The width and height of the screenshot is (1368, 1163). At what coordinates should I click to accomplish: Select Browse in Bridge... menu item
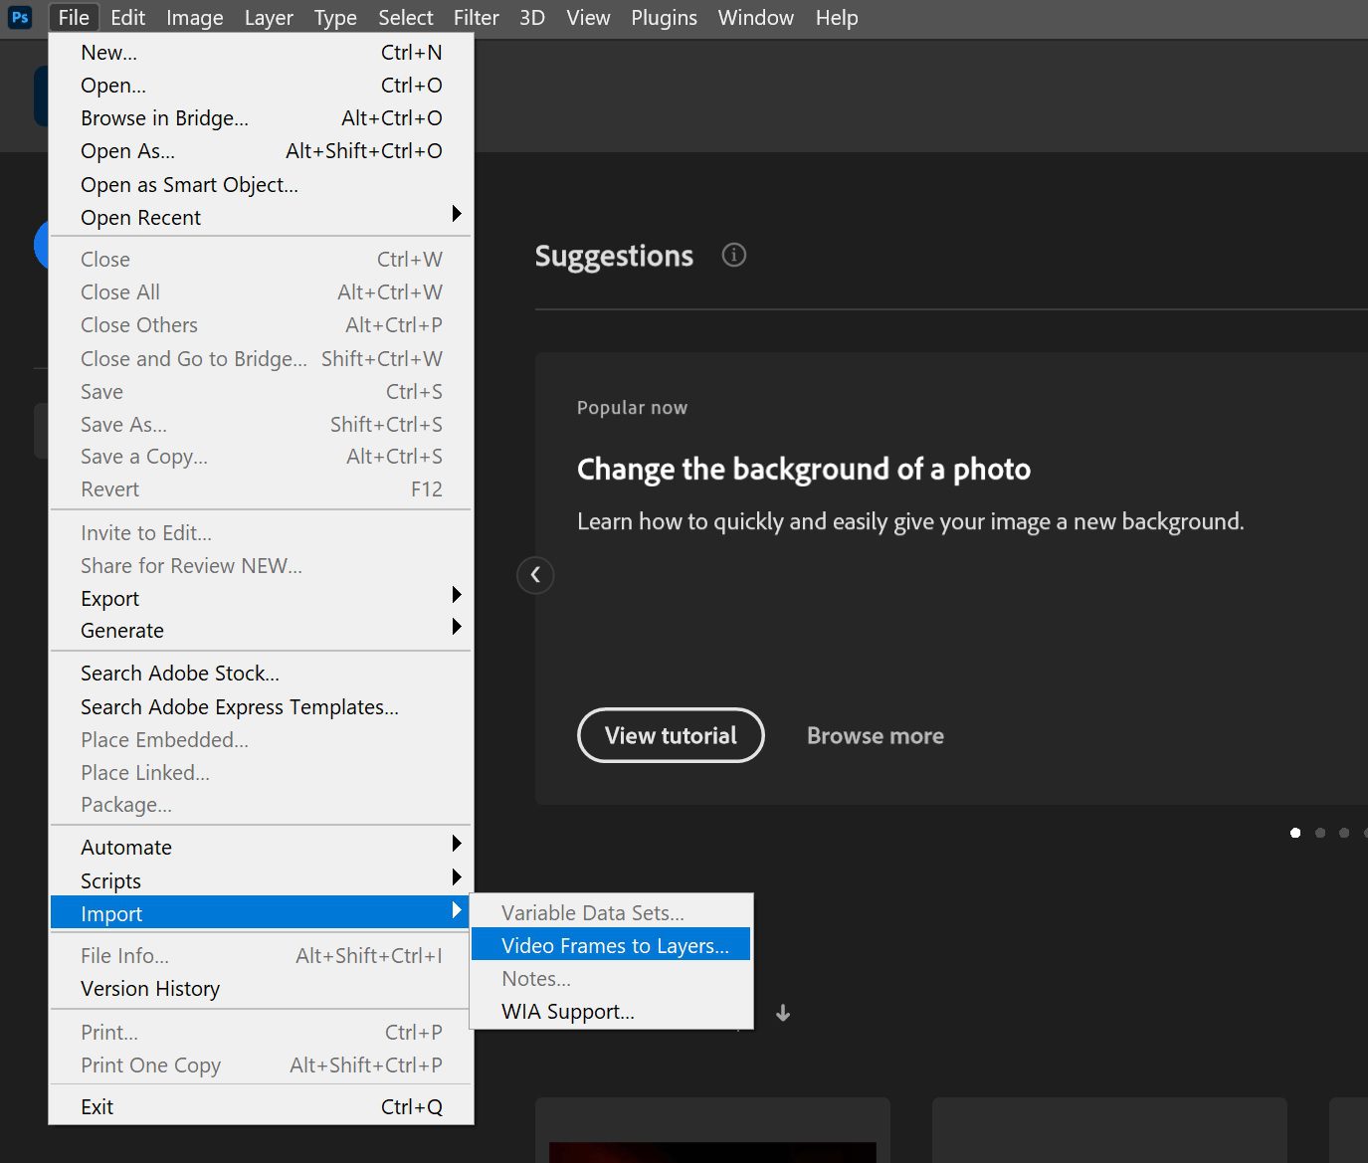[261, 117]
